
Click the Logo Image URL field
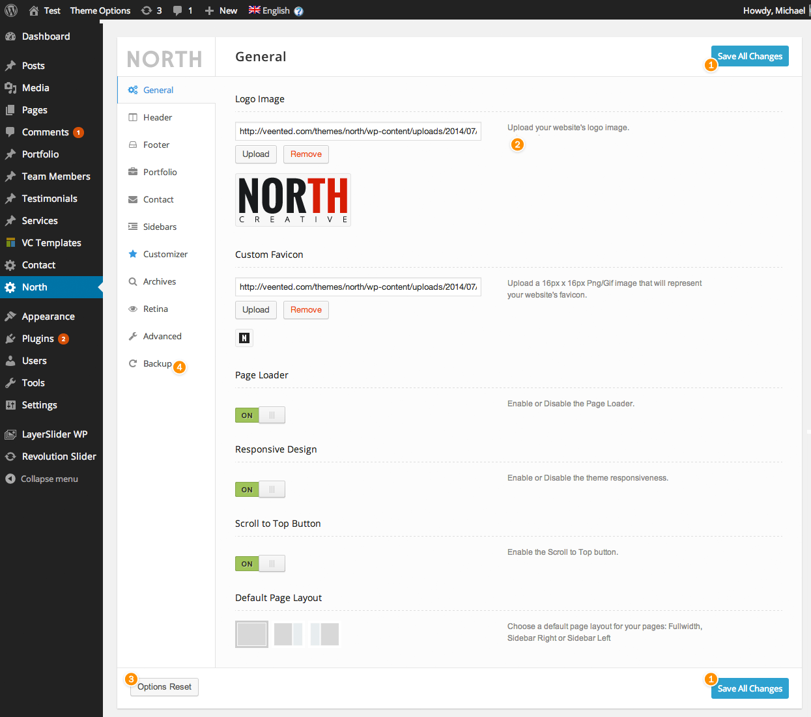[x=358, y=131]
